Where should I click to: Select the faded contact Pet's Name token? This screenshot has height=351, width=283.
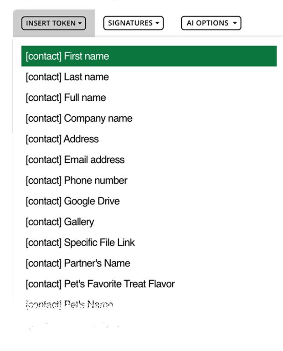pyautogui.click(x=69, y=305)
